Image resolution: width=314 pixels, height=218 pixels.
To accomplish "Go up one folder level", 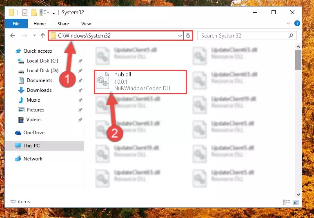I will (x=42, y=36).
